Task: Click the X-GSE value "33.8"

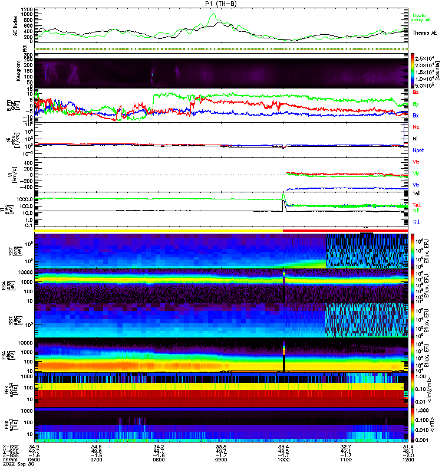Action: [x=221, y=447]
